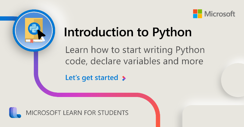Viewport: 244px width, 127px height.
Task: Click the Microsoft four-square logo
Action: 197,14
